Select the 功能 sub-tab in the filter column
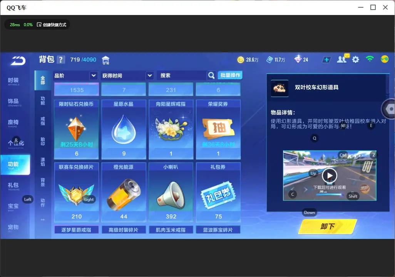 click(x=43, y=101)
